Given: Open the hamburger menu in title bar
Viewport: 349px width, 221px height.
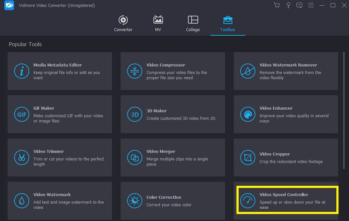Looking at the screenshot, I should click(x=311, y=5).
